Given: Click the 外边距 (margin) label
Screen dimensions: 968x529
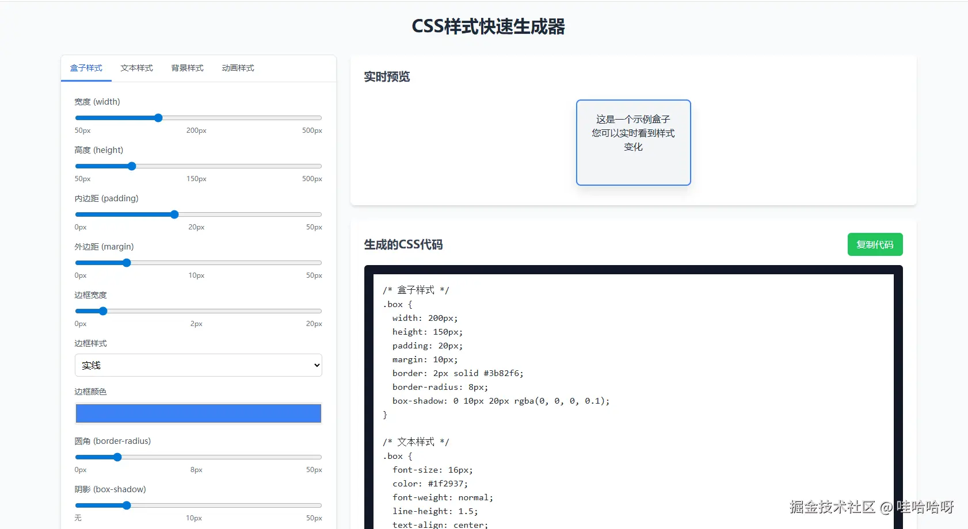Looking at the screenshot, I should 104,247.
